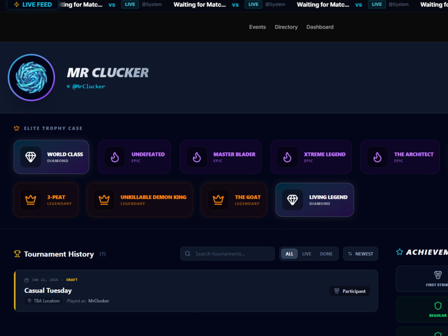Select the ALL filter tab
The width and height of the screenshot is (448, 336).
[x=289, y=254]
